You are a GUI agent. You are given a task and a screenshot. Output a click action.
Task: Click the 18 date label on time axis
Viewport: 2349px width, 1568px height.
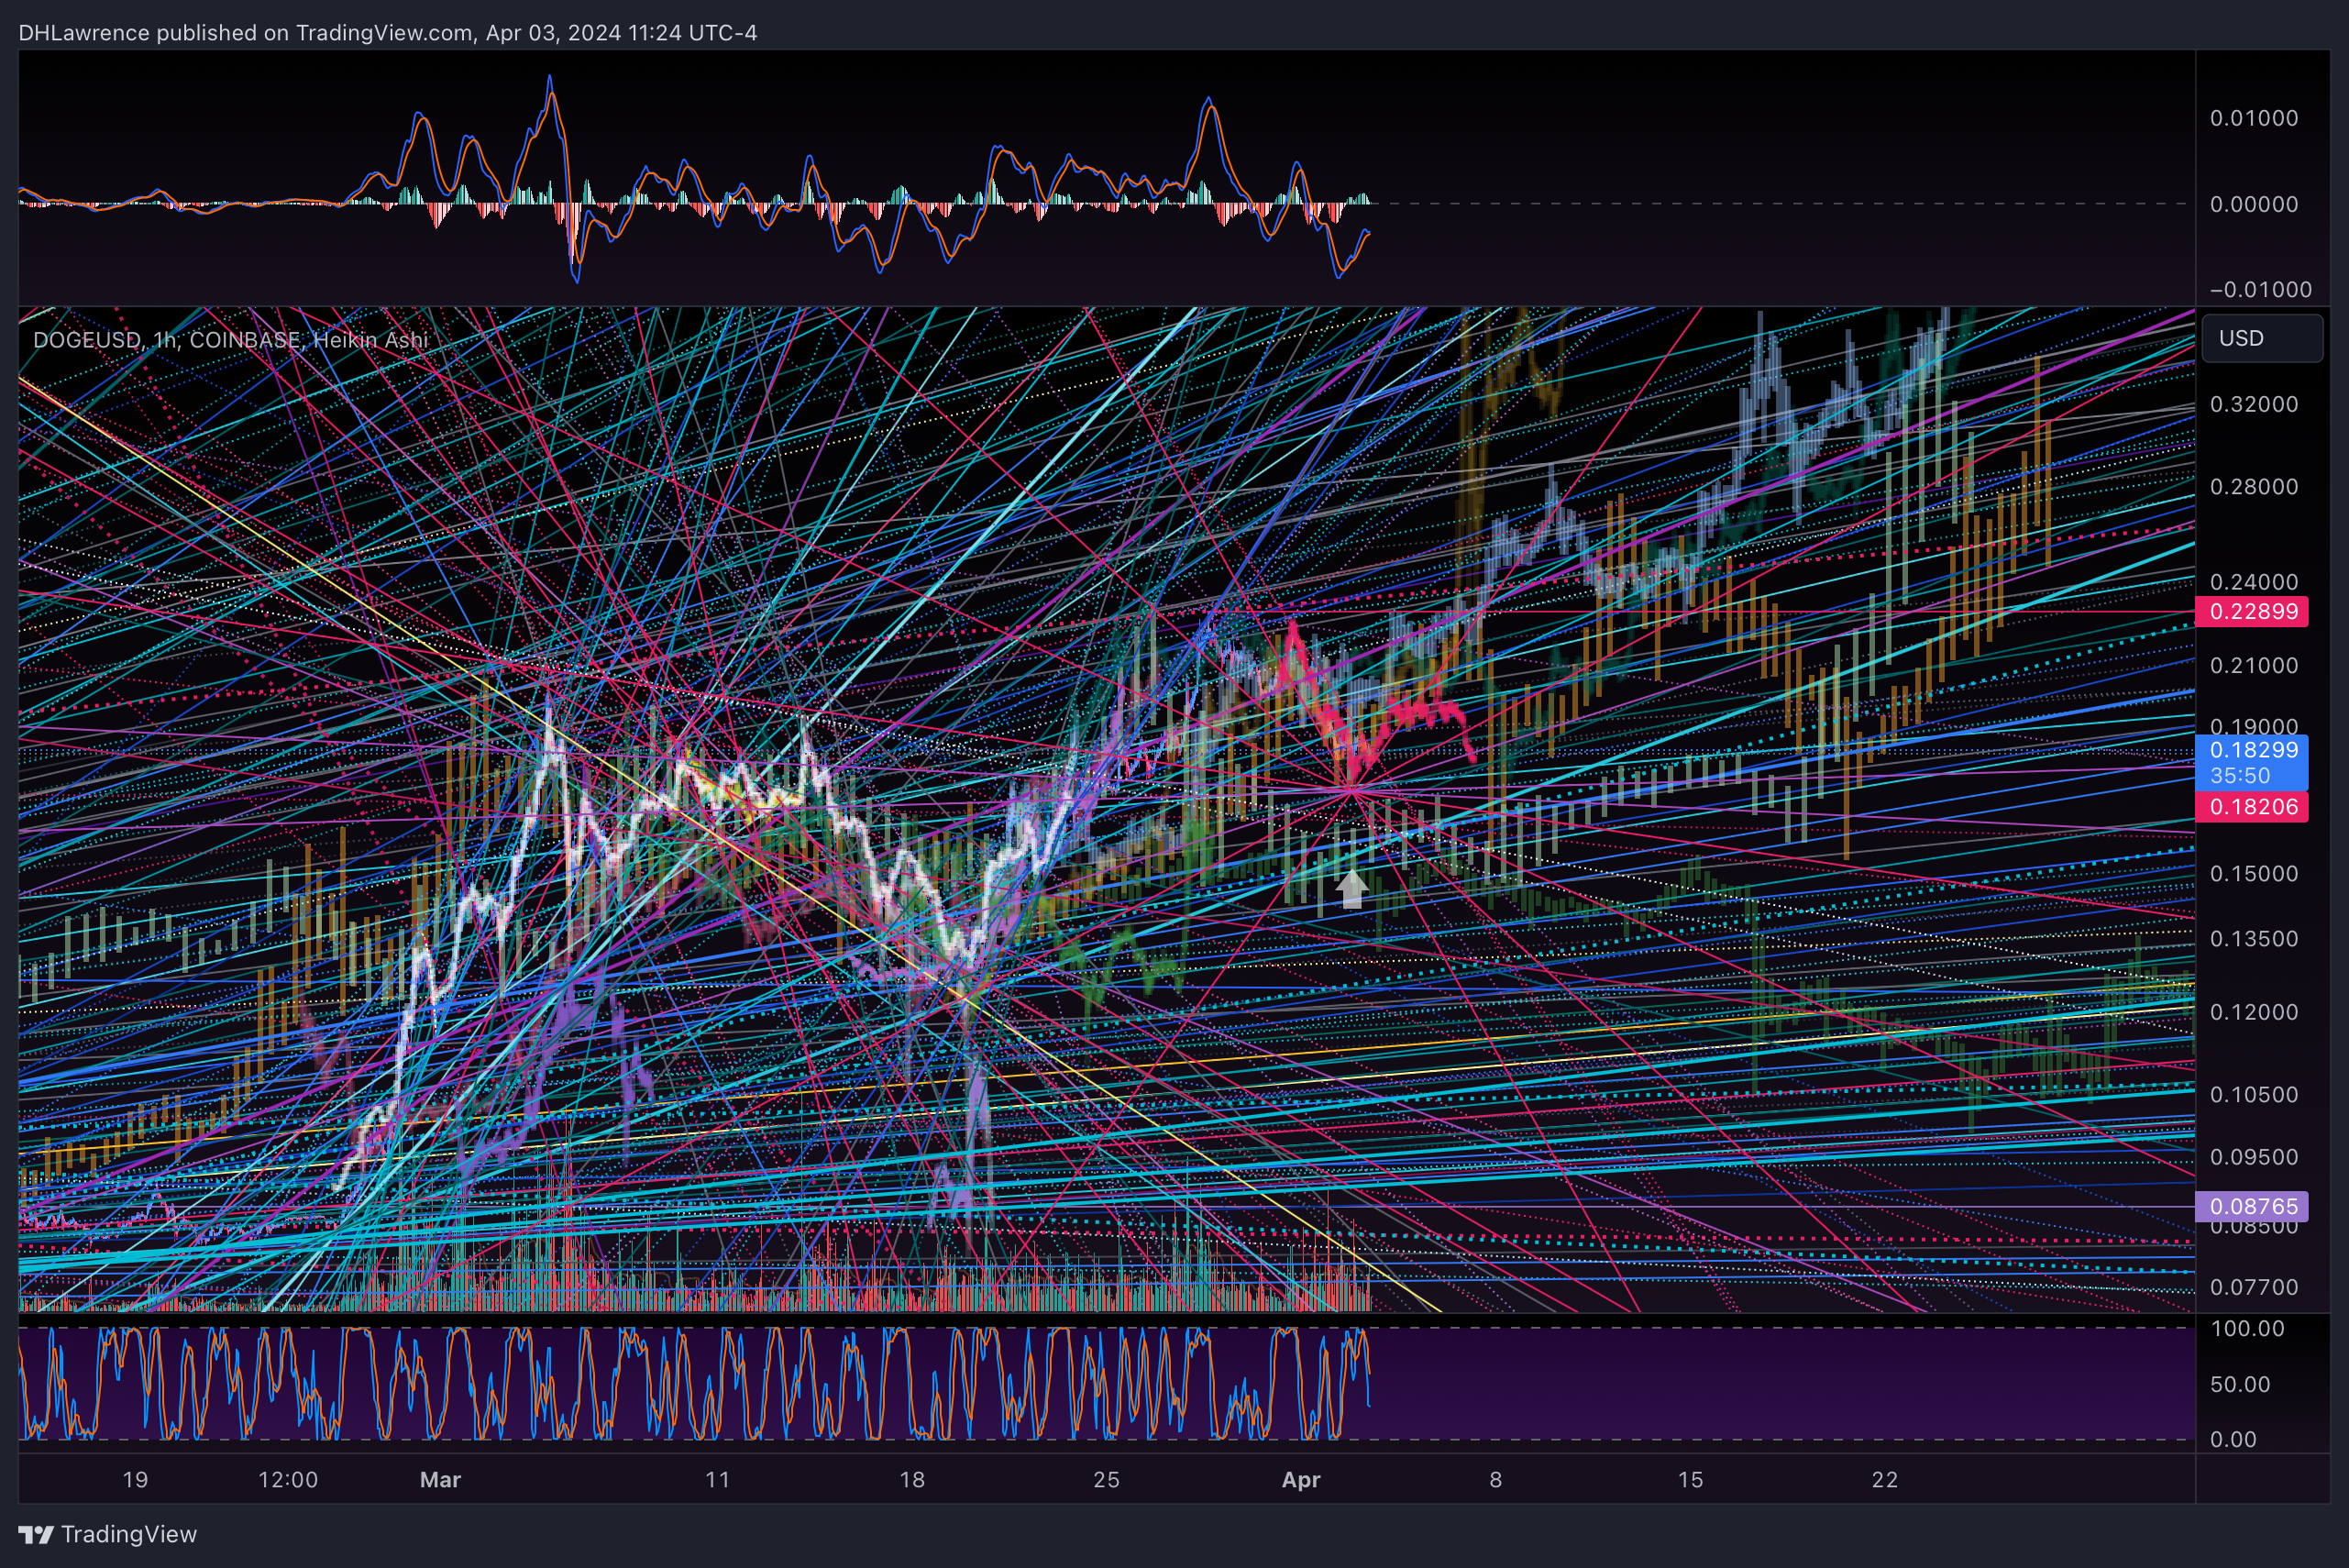click(912, 1480)
